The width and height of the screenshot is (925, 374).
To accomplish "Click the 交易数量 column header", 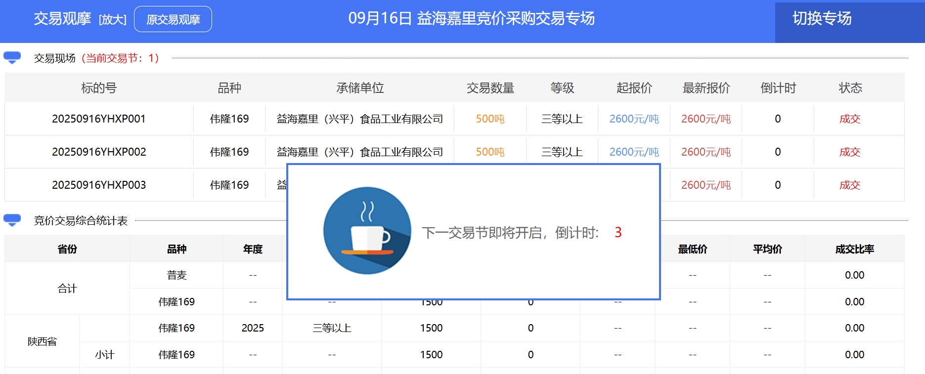I will pos(490,88).
